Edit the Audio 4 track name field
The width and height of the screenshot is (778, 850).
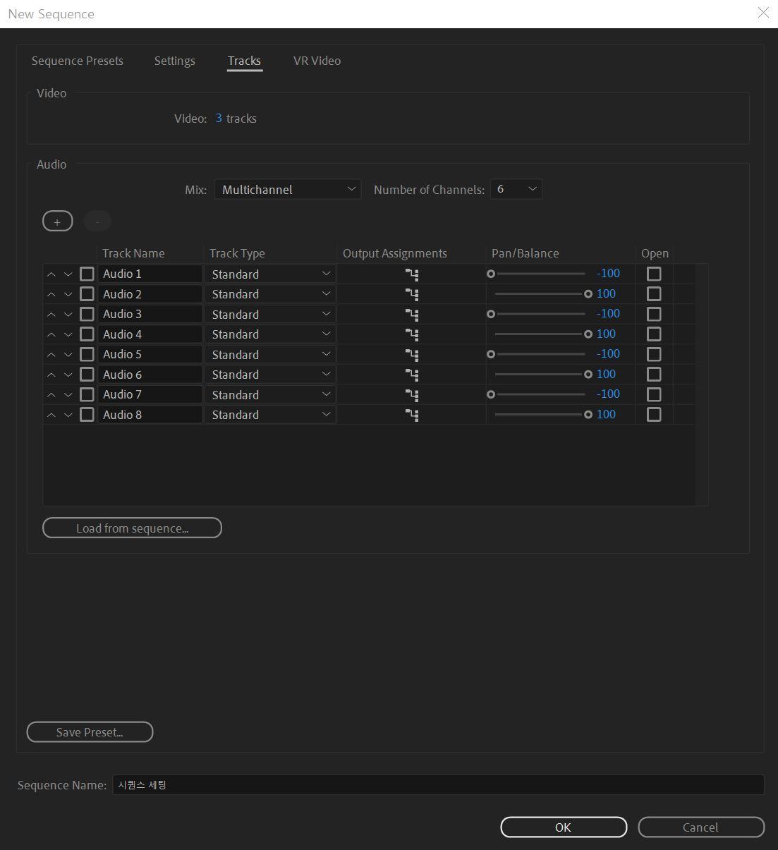(150, 334)
